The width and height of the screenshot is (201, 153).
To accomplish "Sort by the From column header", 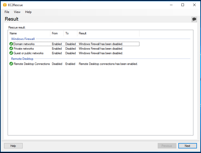I will click(57, 33).
